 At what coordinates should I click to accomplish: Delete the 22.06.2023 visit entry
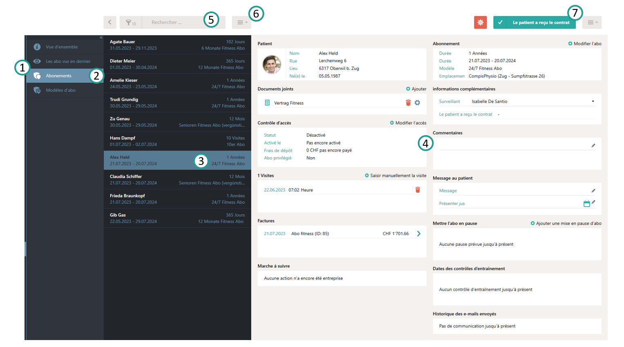tap(417, 190)
